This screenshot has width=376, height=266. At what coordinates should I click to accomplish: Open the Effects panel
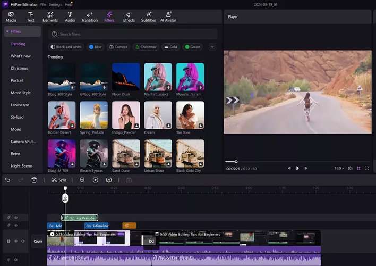click(x=129, y=17)
